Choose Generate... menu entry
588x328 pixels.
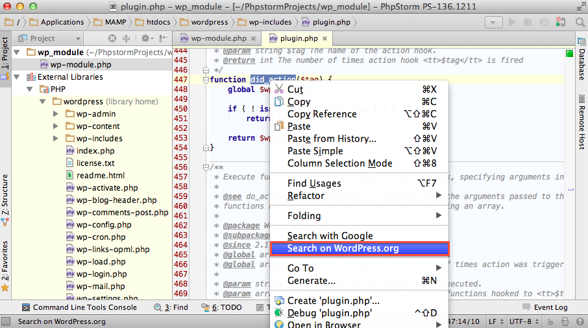[359, 281]
